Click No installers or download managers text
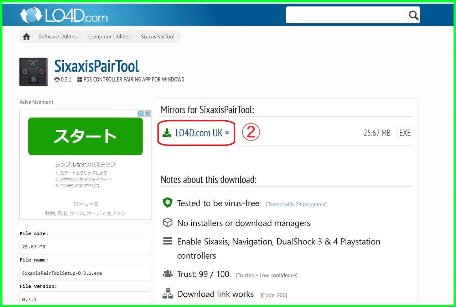This screenshot has height=307, width=456. (244, 223)
